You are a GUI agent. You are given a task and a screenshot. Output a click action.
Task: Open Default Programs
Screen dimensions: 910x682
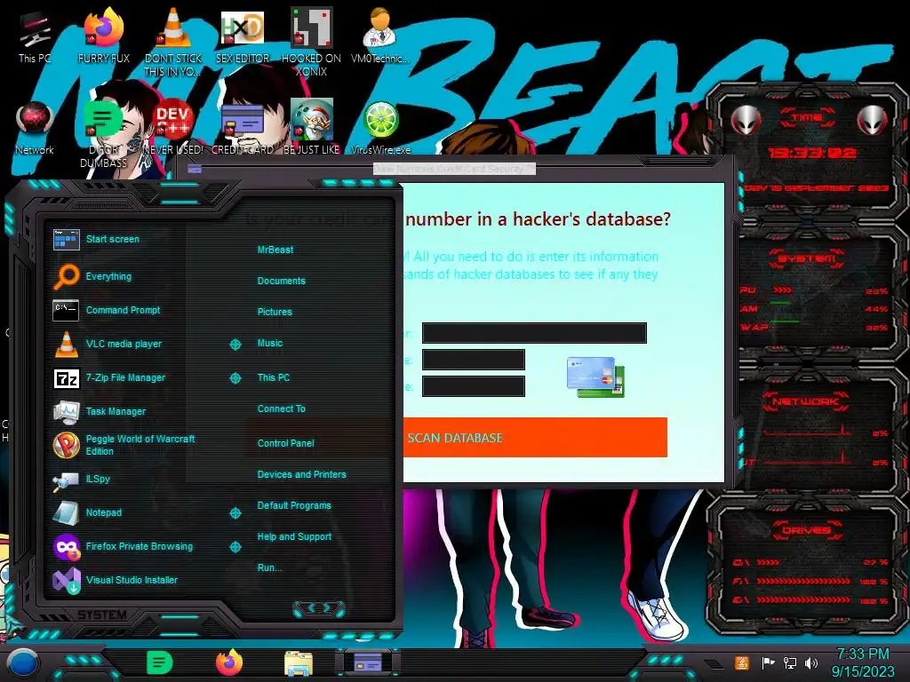(293, 505)
